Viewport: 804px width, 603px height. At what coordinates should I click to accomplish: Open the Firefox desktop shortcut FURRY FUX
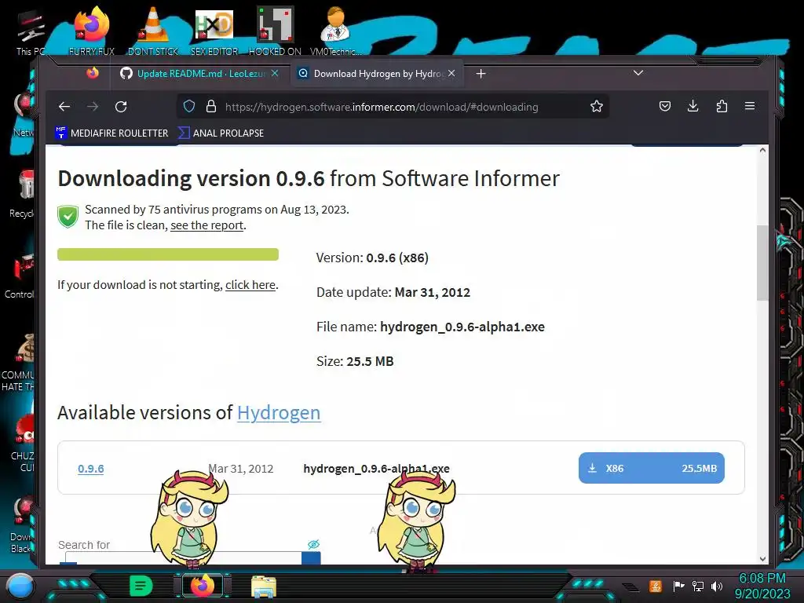tap(92, 31)
